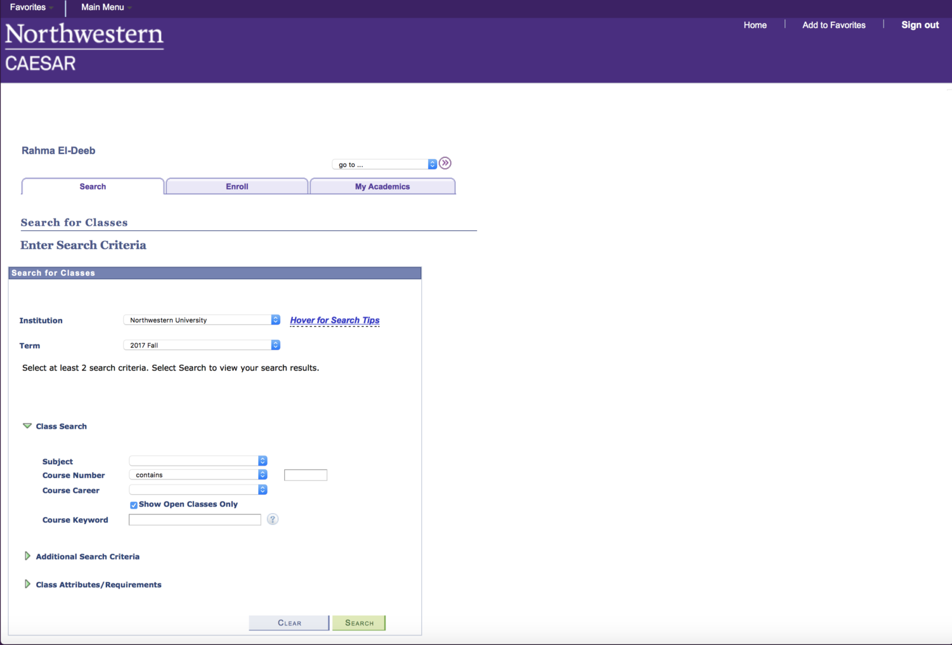
Task: Click the Course Keyword text field
Action: coord(195,519)
